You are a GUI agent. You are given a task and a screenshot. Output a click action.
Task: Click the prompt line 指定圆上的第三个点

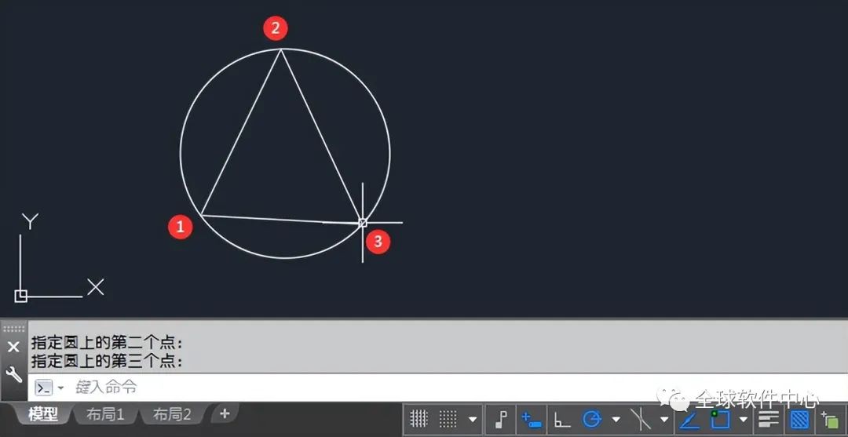107,361
